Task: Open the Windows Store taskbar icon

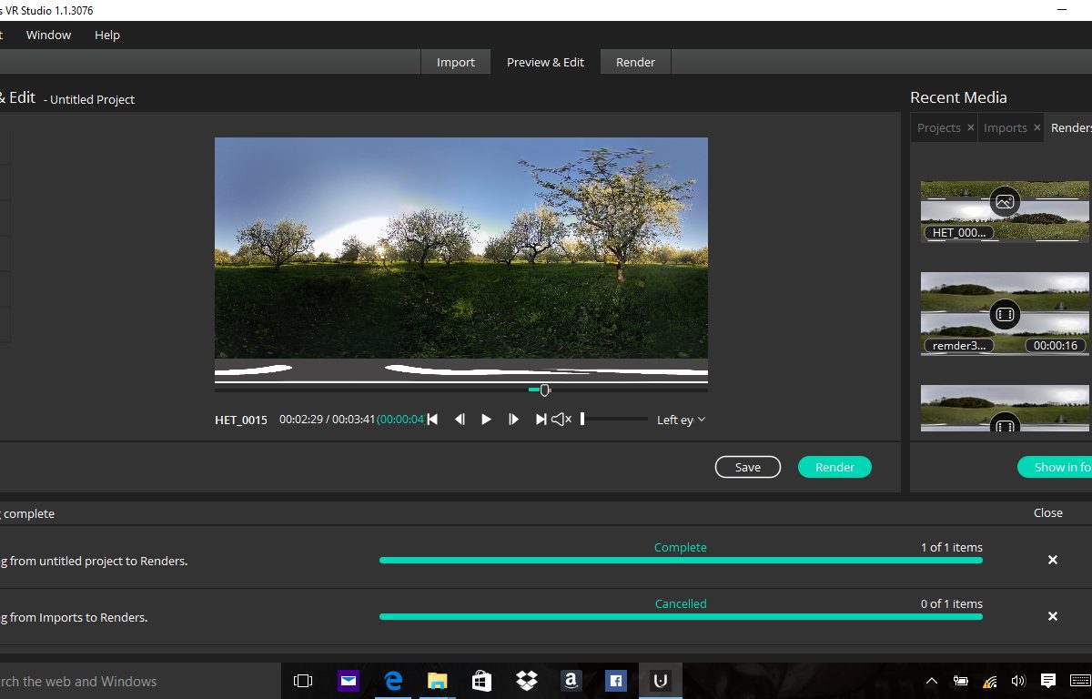Action: [x=481, y=681]
